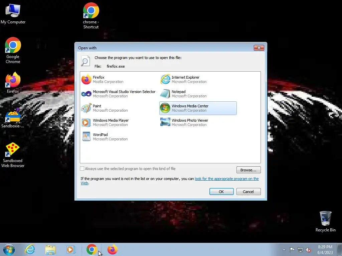
Task: Click the Show desktop strip
Action: click(x=340, y=249)
